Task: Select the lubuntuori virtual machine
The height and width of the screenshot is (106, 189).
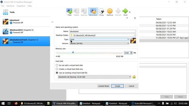Action: click(x=25, y=21)
